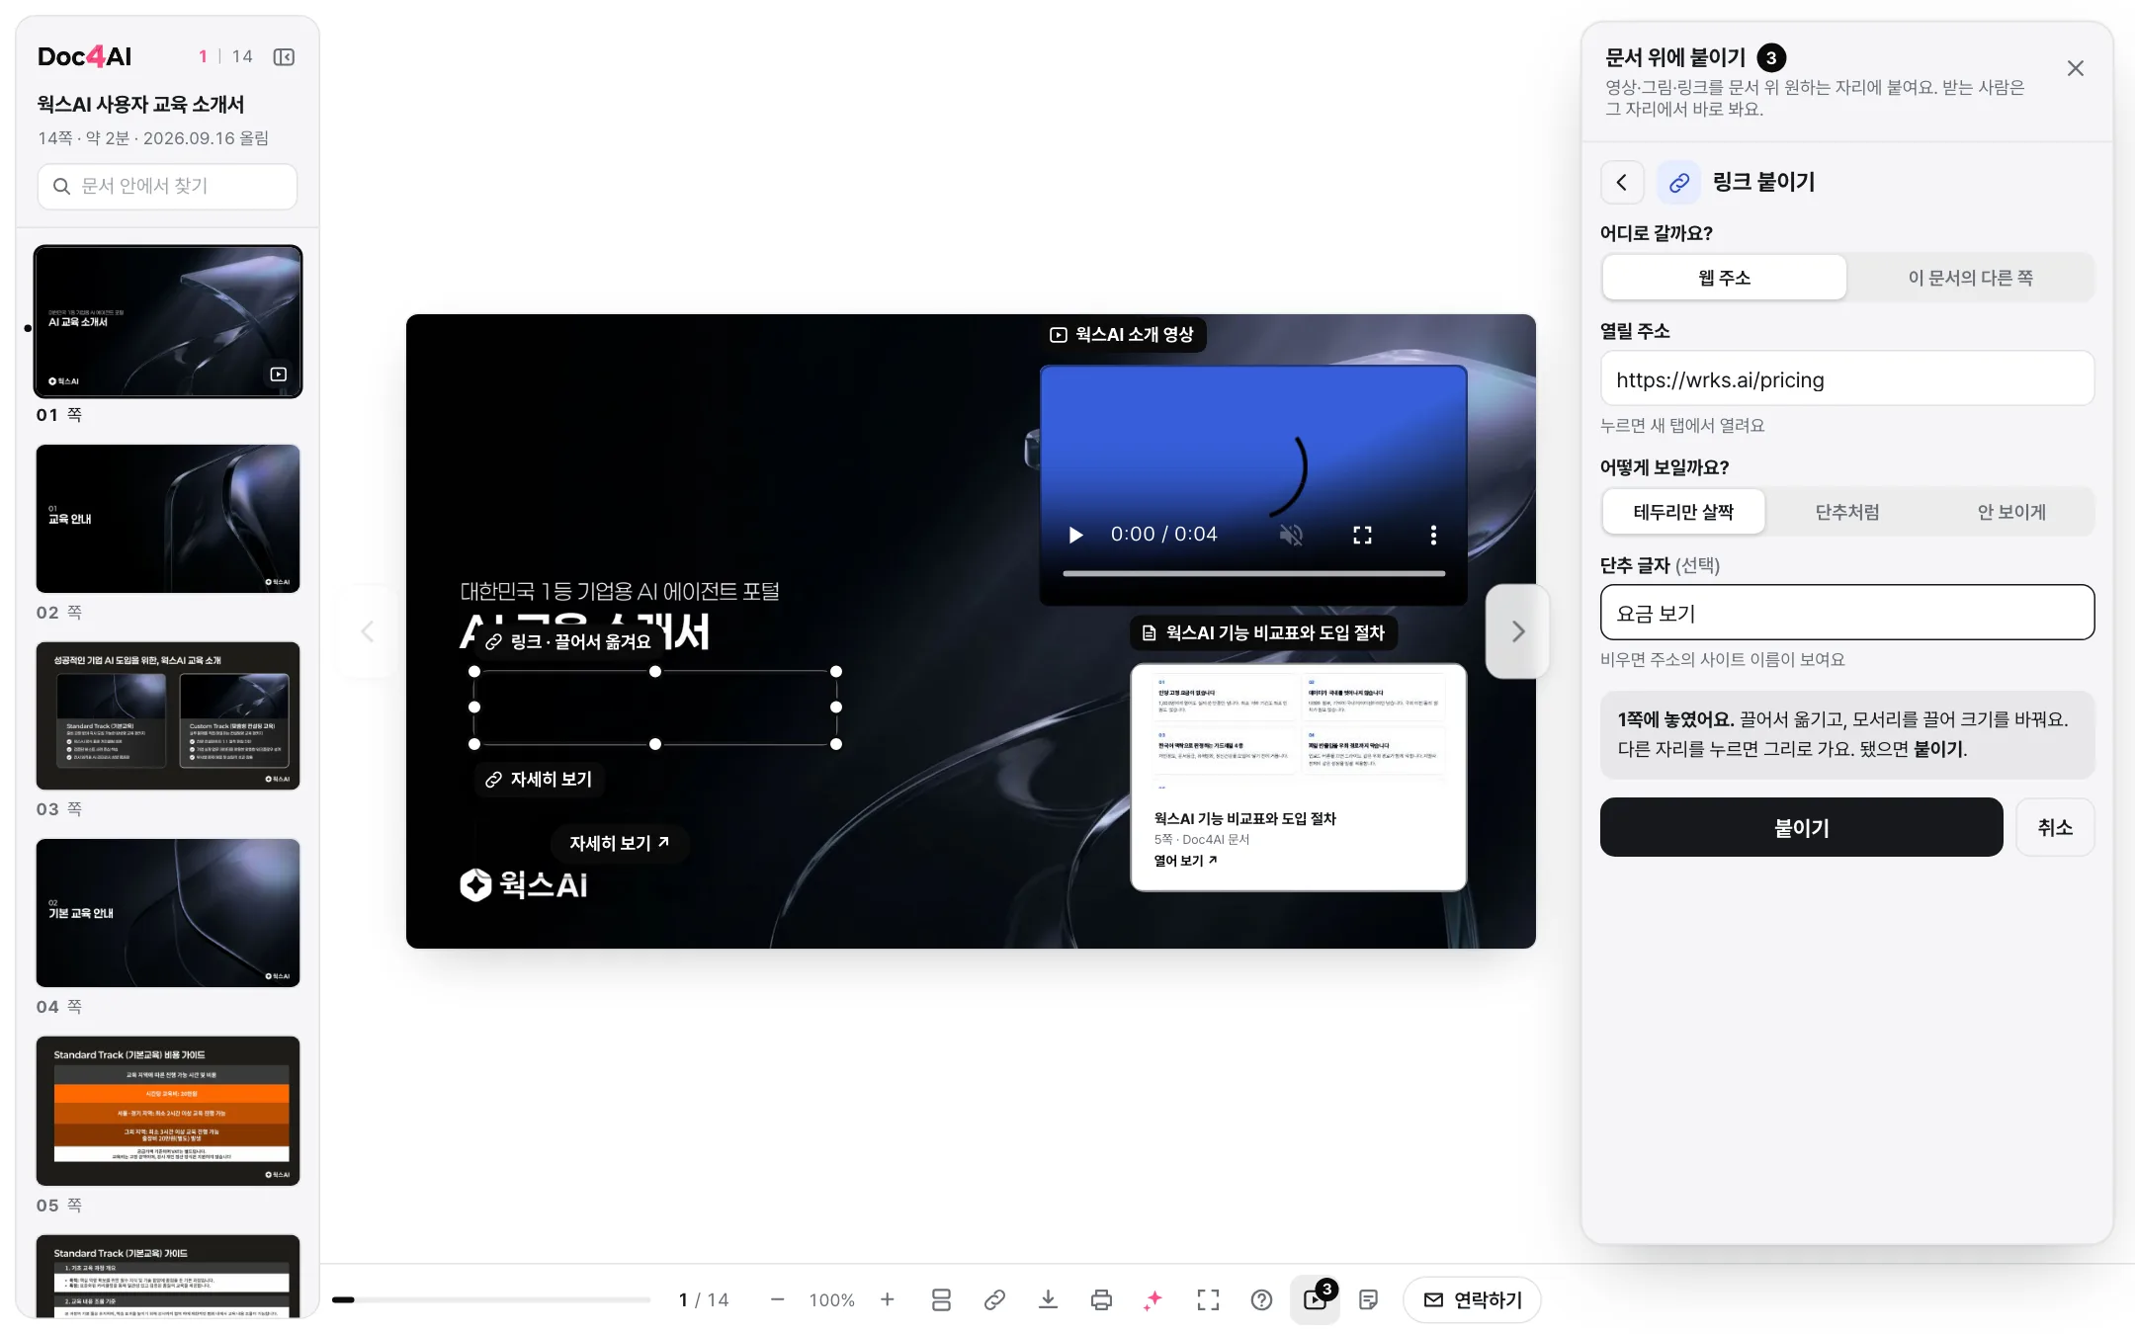The width and height of the screenshot is (2135, 1334).
Task: Copy the document link via chain icon
Action: tap(994, 1299)
